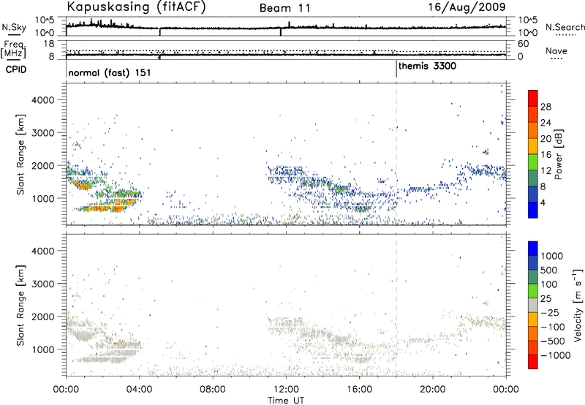Click the 'Nave' legend label
This screenshot has width=585, height=405.
556,50
